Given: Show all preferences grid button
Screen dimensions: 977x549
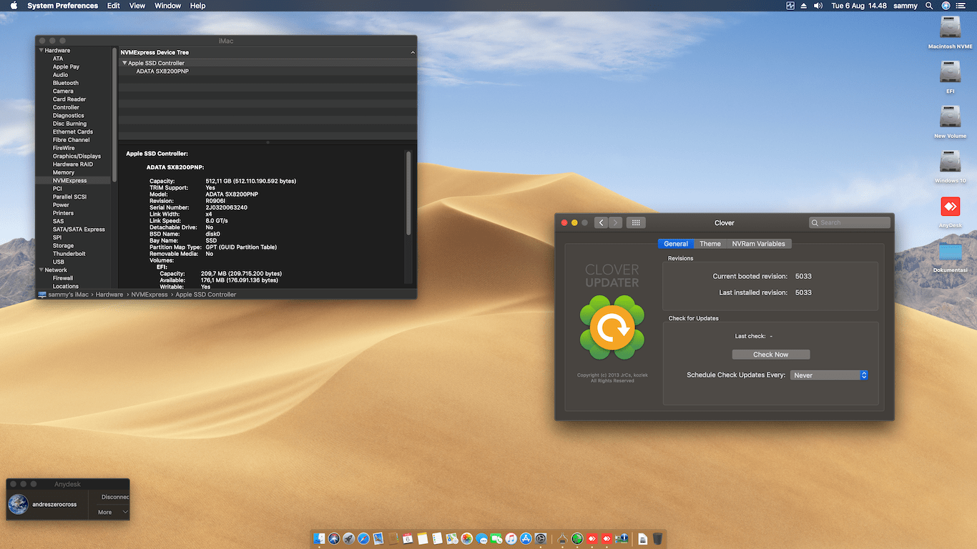Looking at the screenshot, I should pyautogui.click(x=636, y=223).
